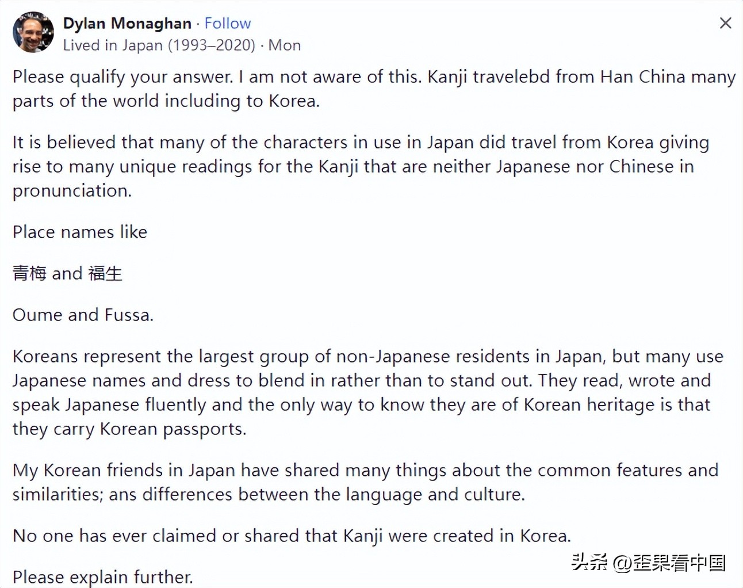Open Dylan Monaghan's profile via his name
This screenshot has width=743, height=588.
pos(125,23)
